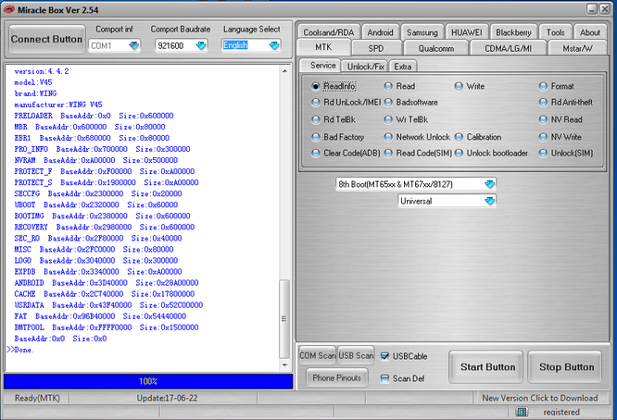This screenshot has width=617, height=420.
Task: Open the Comport inf dropdown arrow
Action: (133, 45)
